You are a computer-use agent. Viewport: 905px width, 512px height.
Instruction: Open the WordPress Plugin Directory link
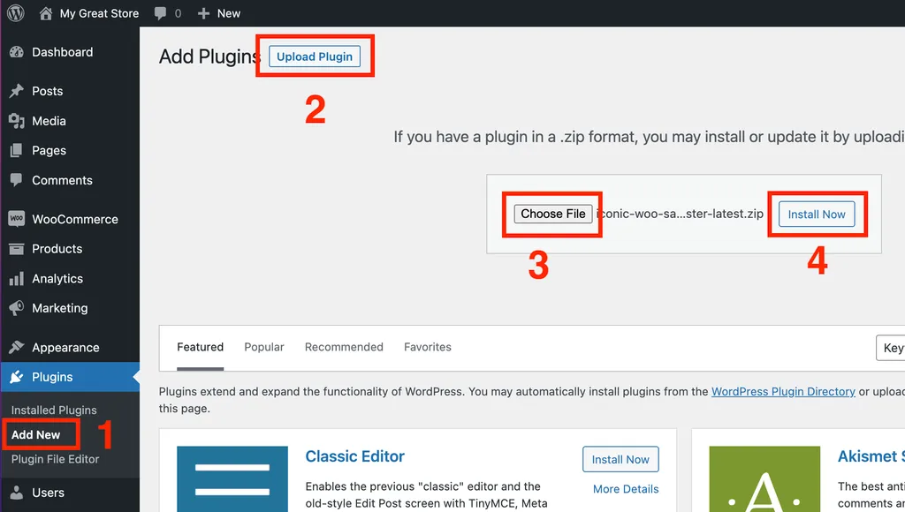[x=783, y=391]
